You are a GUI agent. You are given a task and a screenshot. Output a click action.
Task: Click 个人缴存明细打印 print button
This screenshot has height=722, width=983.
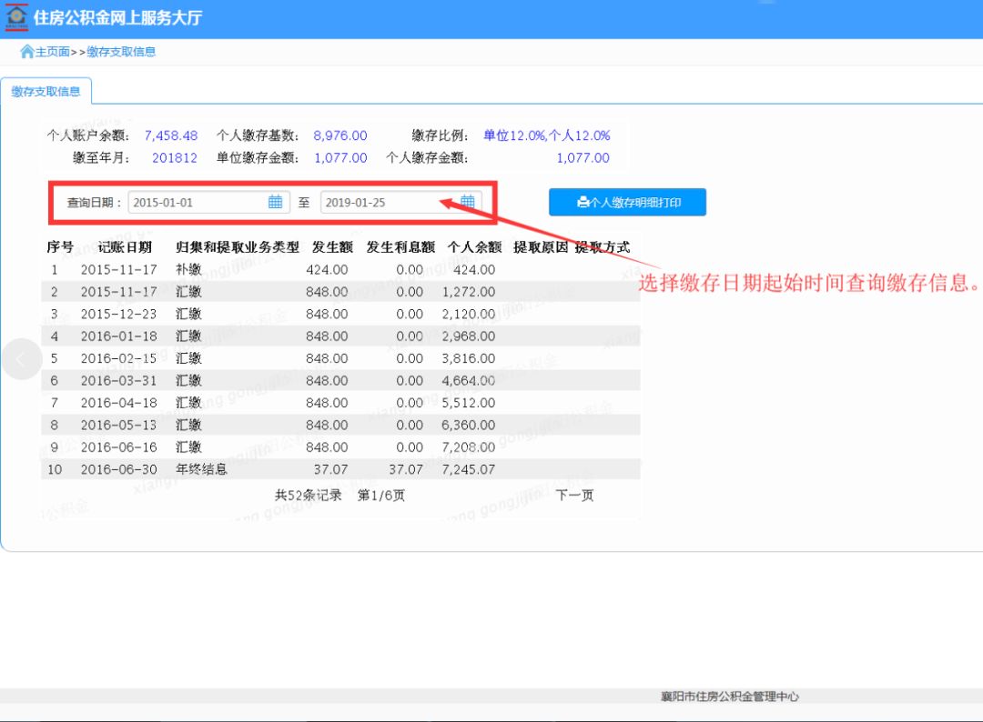[627, 202]
